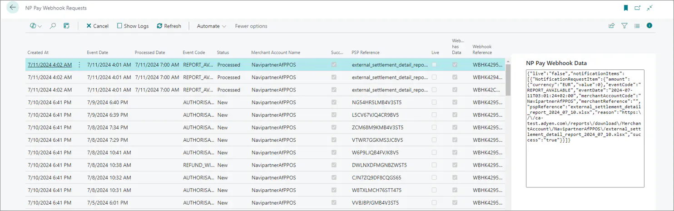Viewport: 674px width, 211px height.
Task: Click Processed status in the highlighted row
Action: pyautogui.click(x=228, y=65)
